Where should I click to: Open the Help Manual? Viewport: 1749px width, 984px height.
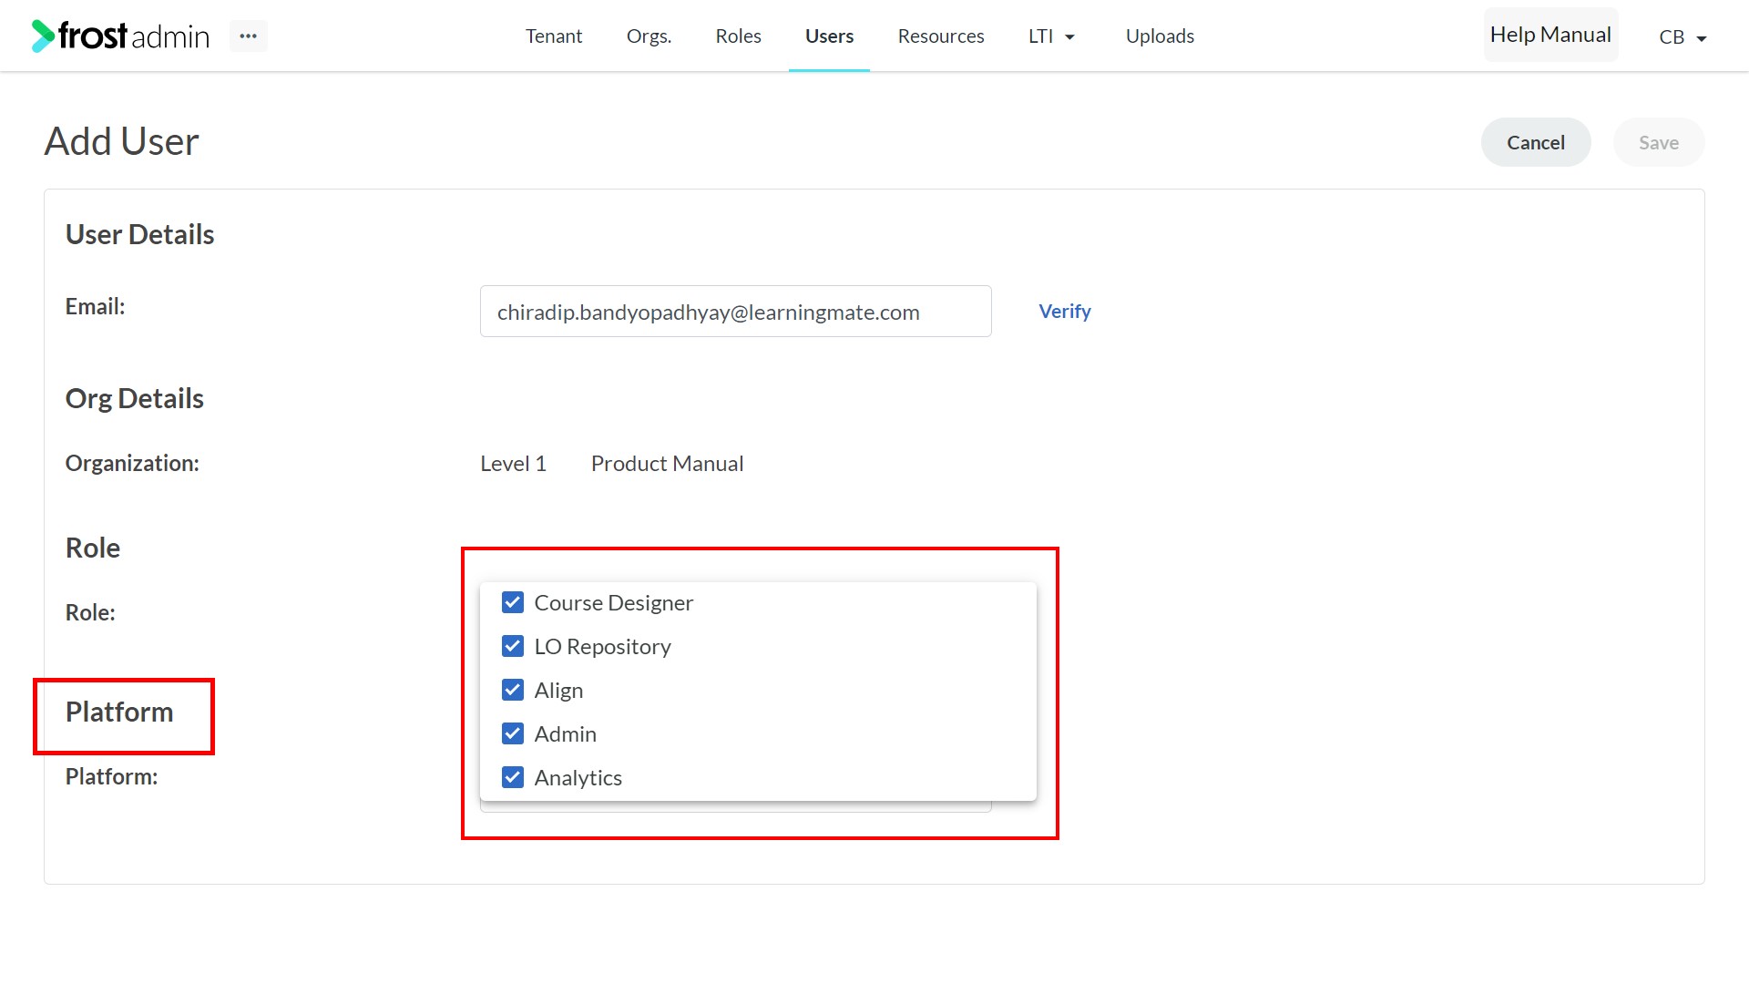click(x=1550, y=35)
